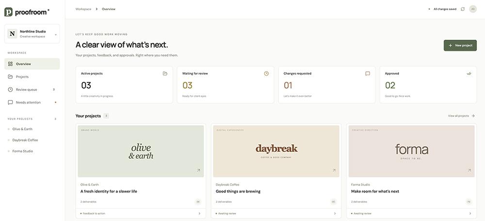
Task: Click the Review queue clock icon
Action: pyautogui.click(x=10, y=90)
